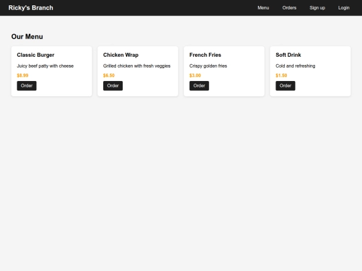Order the Chicken Wrap
This screenshot has height=271, width=362.
[x=113, y=86]
